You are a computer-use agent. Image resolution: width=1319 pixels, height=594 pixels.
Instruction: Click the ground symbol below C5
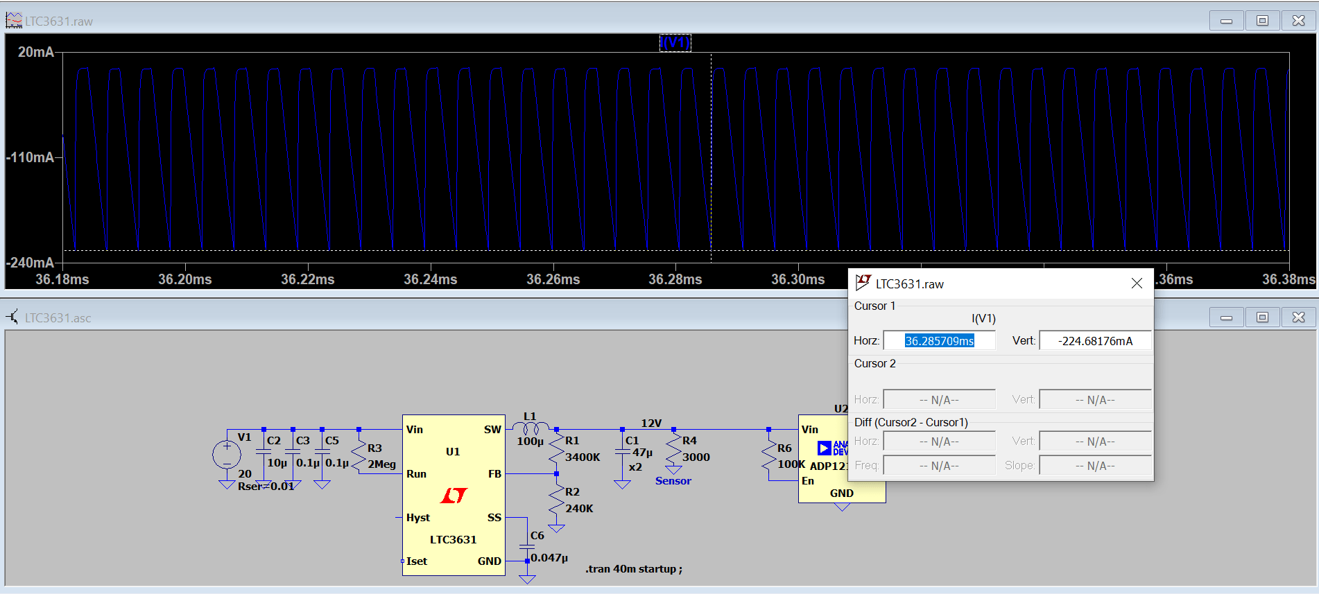tap(322, 484)
